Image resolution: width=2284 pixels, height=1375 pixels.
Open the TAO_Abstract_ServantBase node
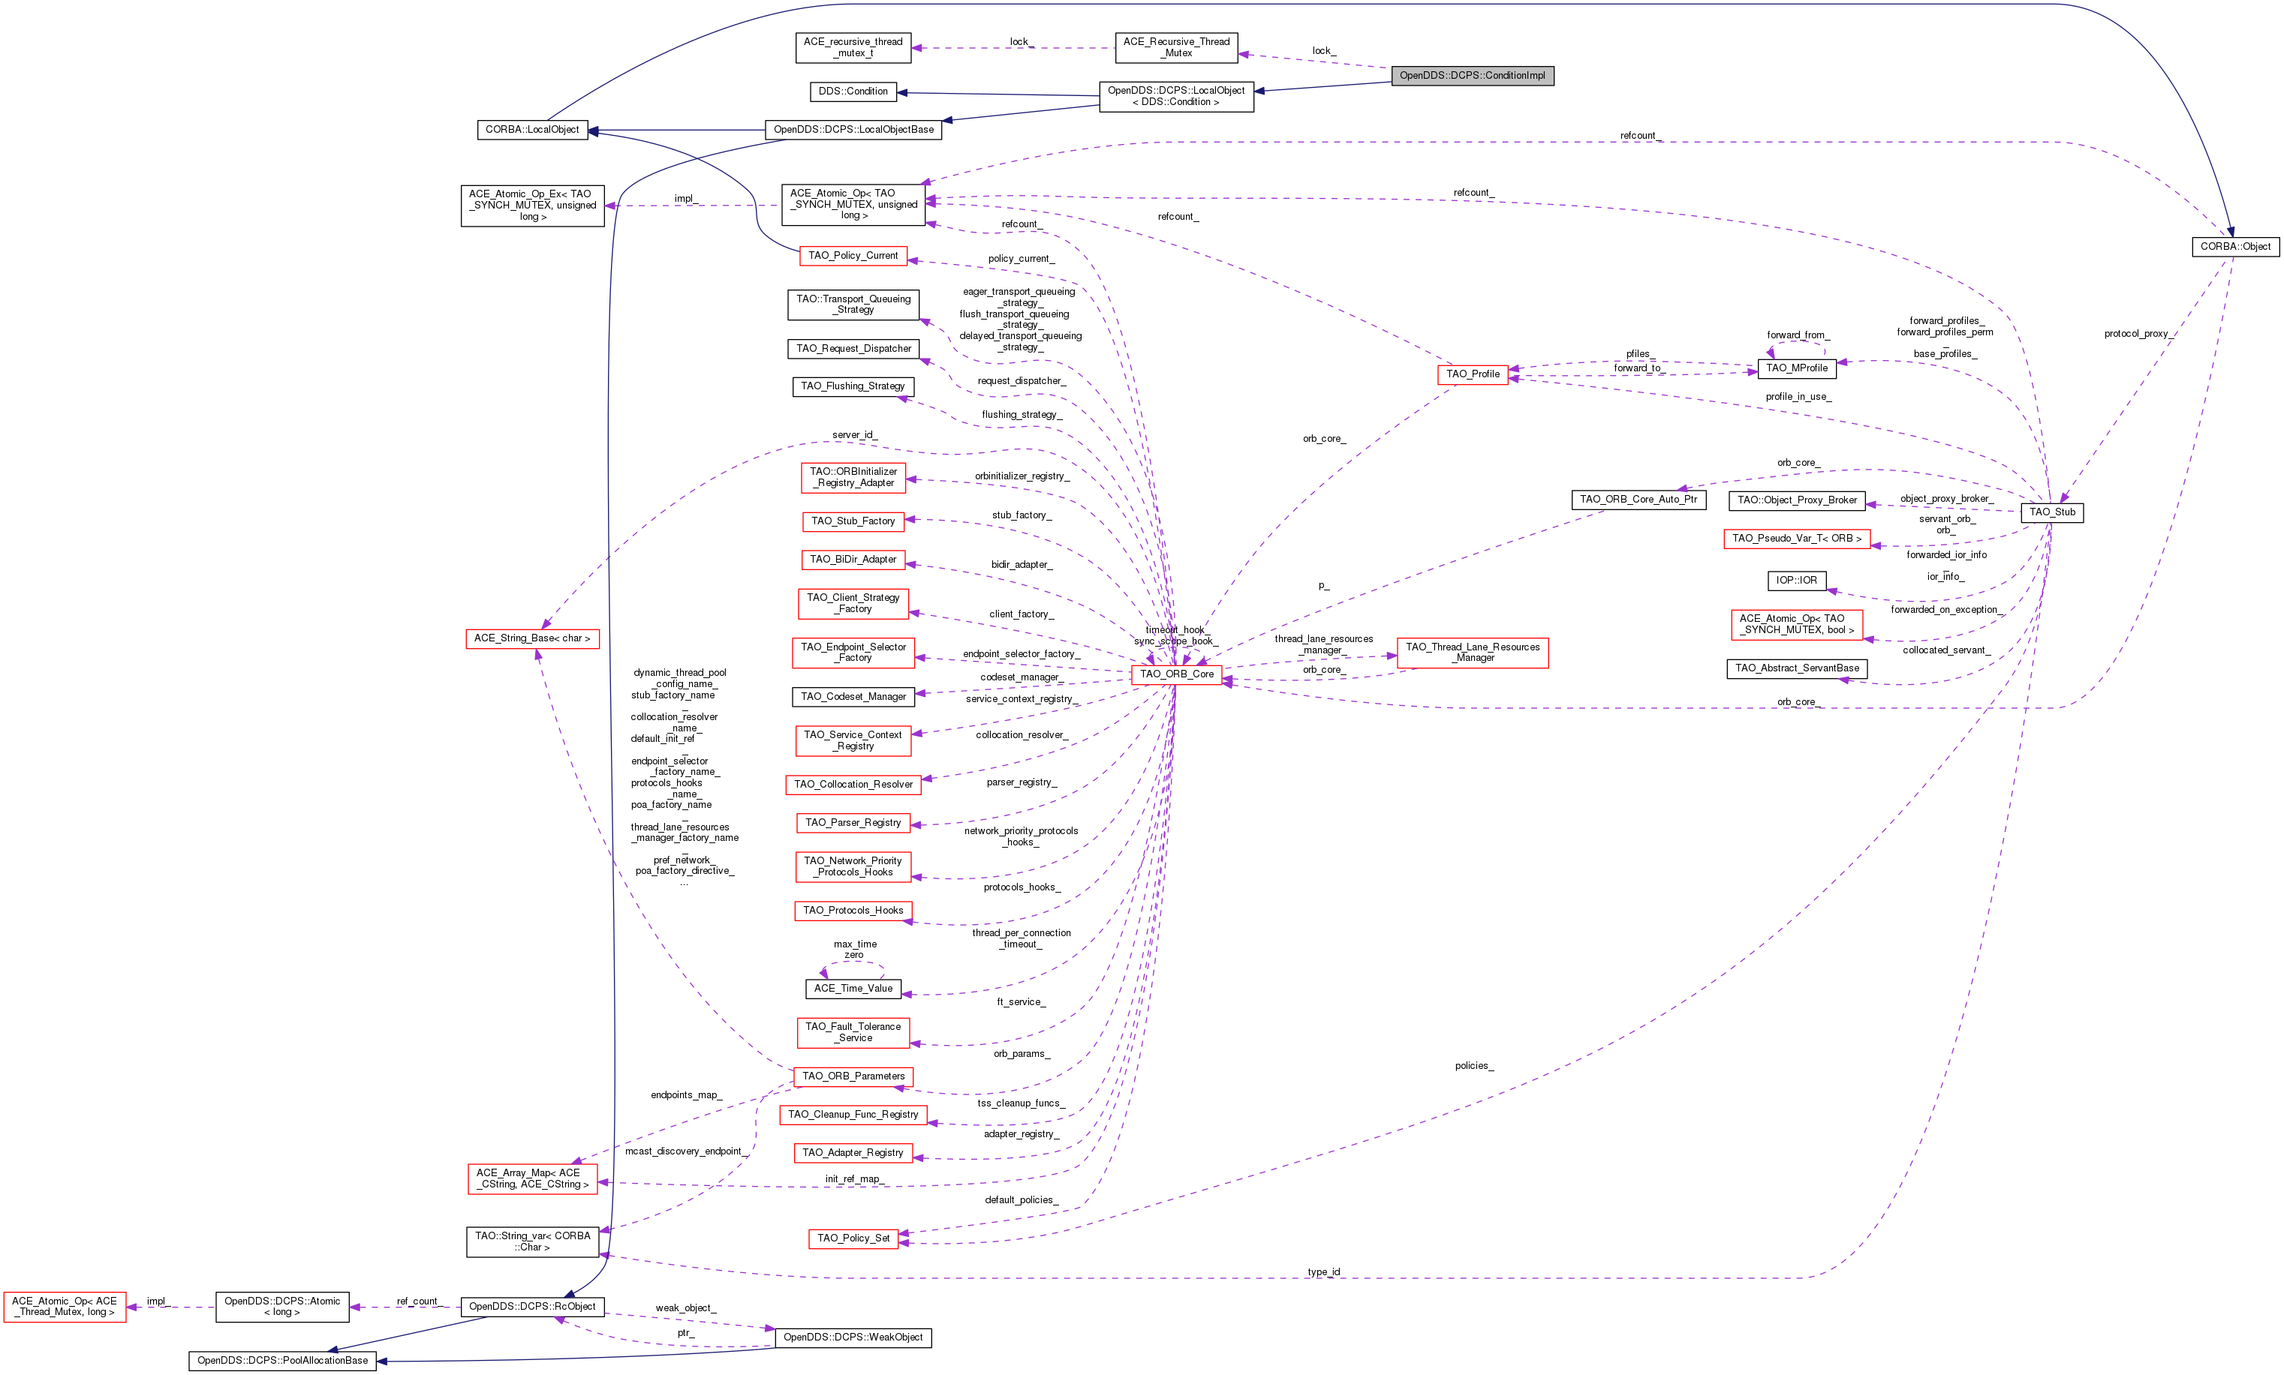pyautogui.click(x=1796, y=669)
